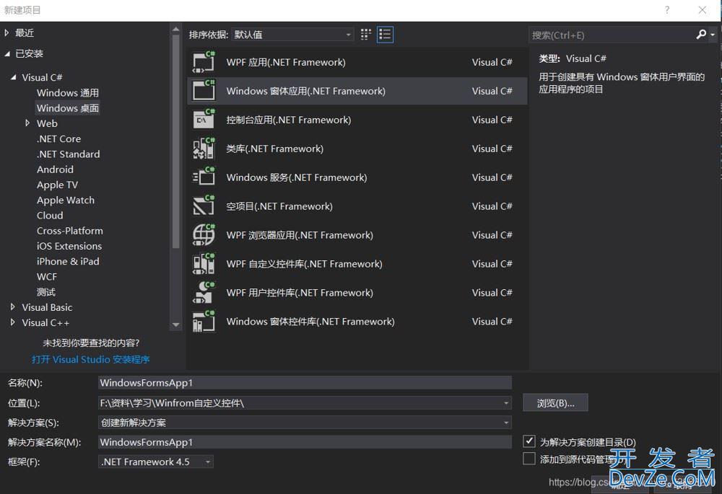Select Windows 服务(.NET Framework) text
722x494 pixels.
pos(297,177)
